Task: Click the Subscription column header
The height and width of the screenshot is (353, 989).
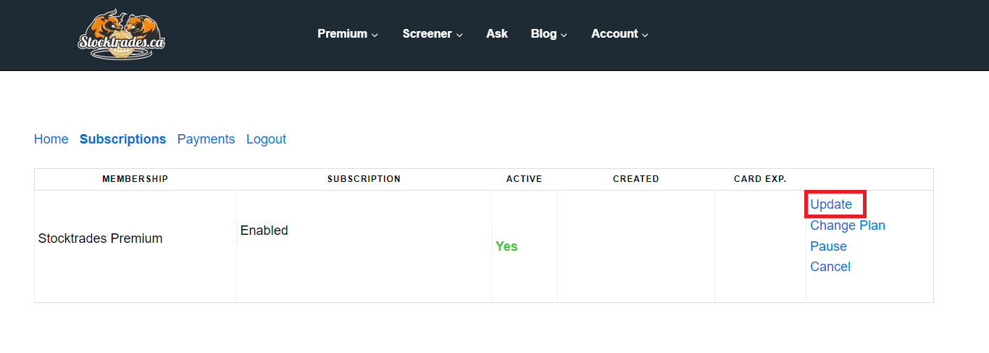Action: [364, 179]
